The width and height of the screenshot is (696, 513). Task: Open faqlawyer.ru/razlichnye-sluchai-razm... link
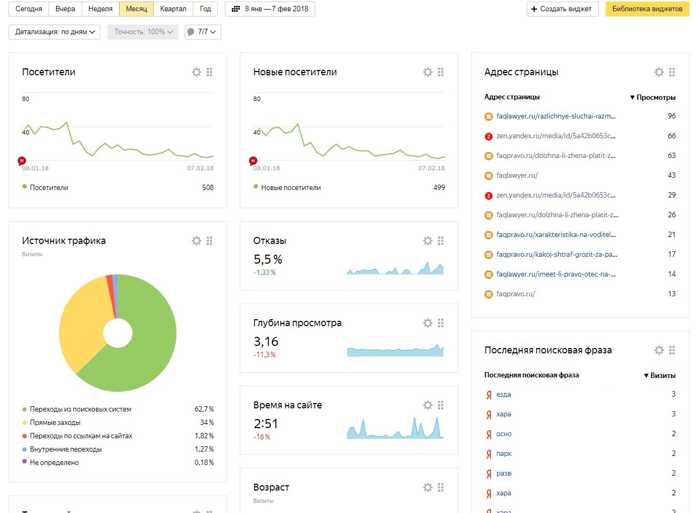(x=556, y=116)
